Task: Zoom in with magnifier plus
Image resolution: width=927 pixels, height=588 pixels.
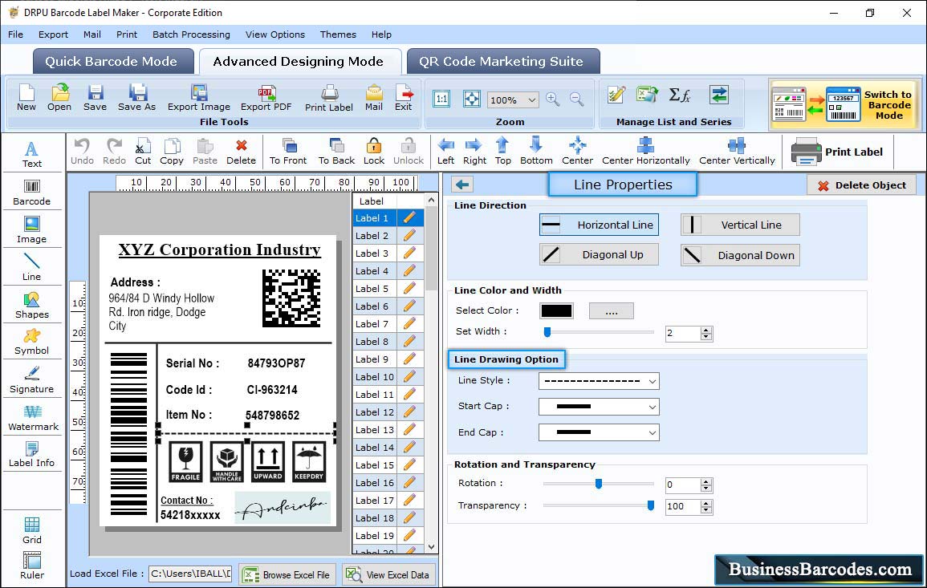Action: (x=553, y=99)
